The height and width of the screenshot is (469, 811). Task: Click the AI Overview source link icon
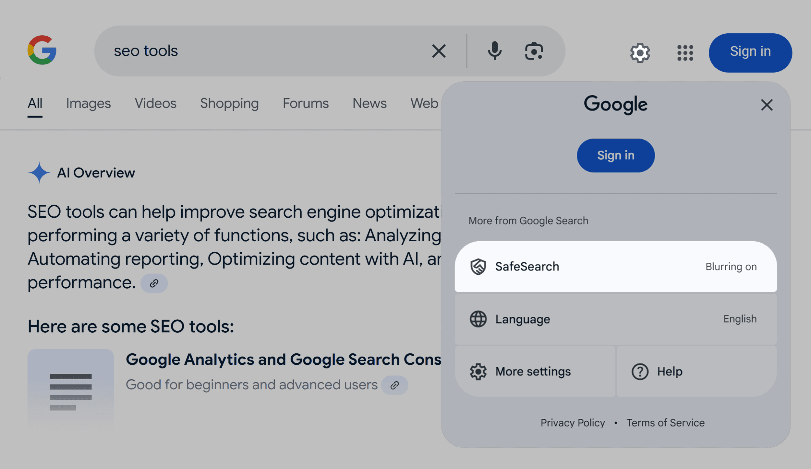pyautogui.click(x=155, y=283)
